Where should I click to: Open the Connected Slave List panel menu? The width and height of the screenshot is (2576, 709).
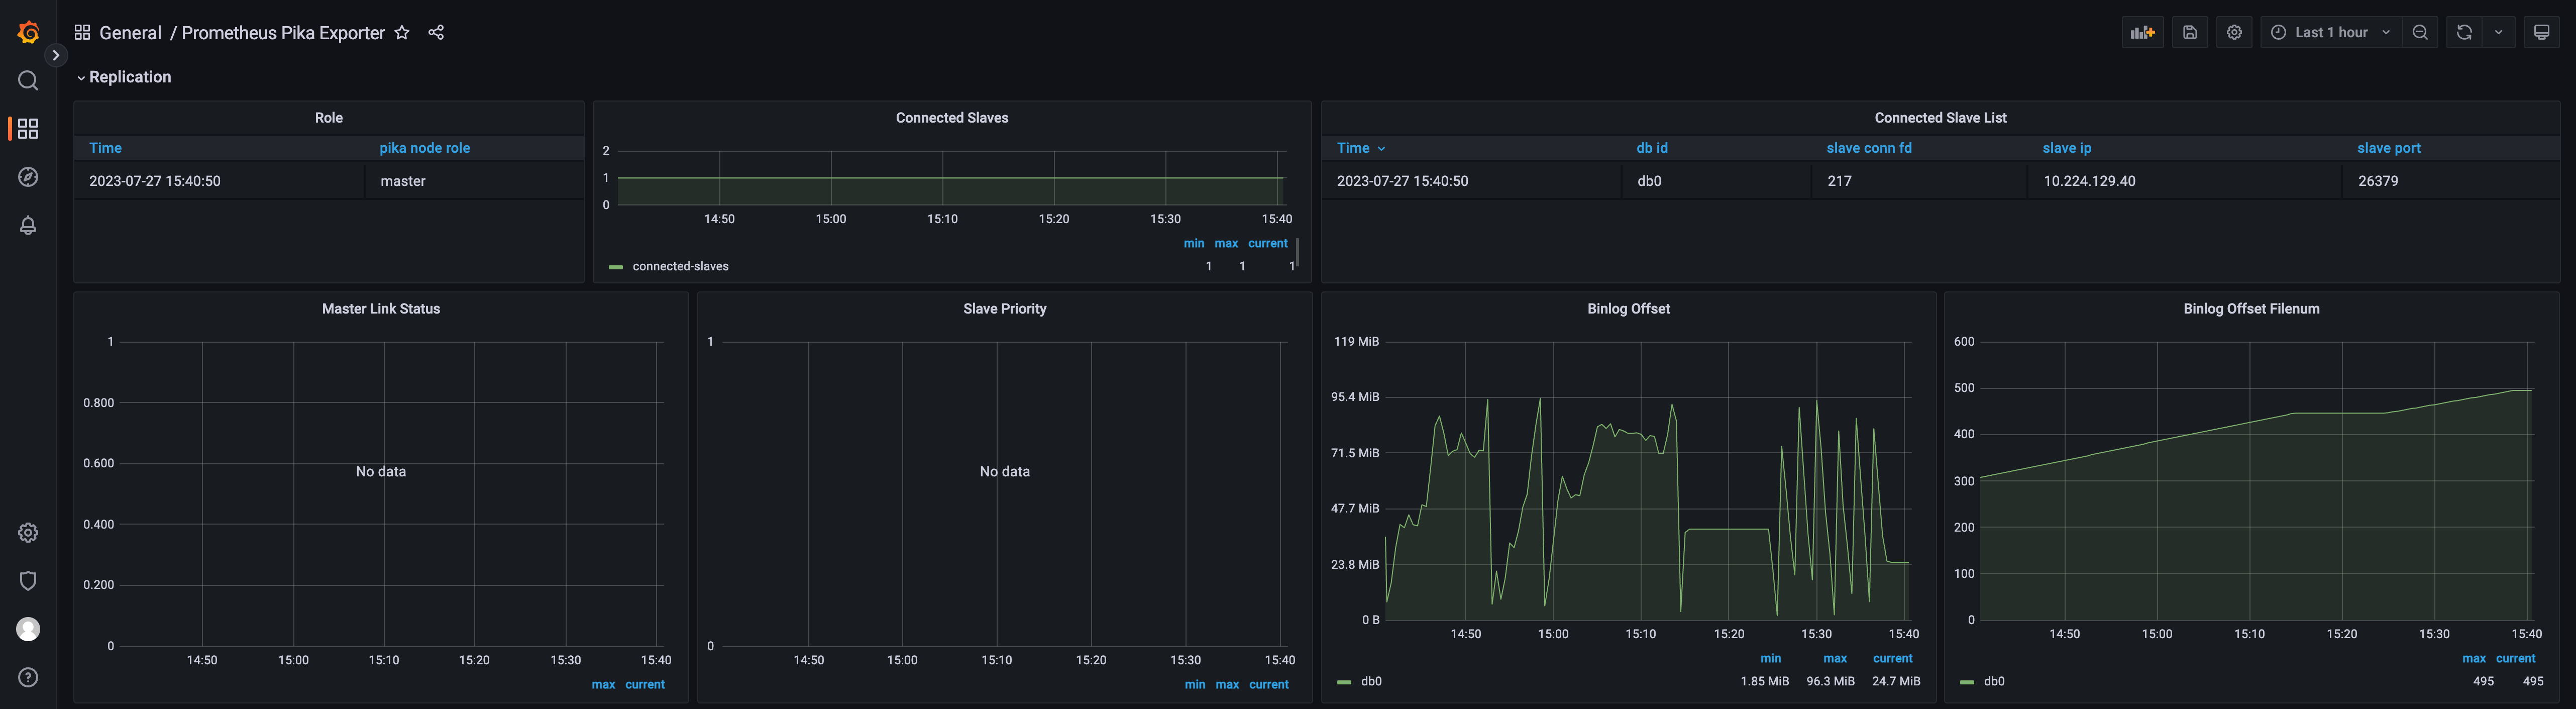coord(1940,118)
